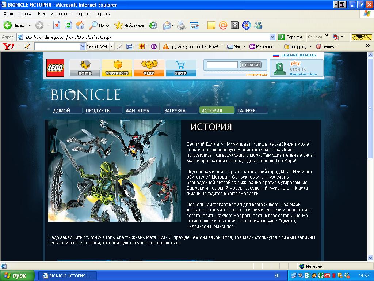This screenshot has height=281, width=374.
Task: Open the Файл menu
Action: (8, 14)
